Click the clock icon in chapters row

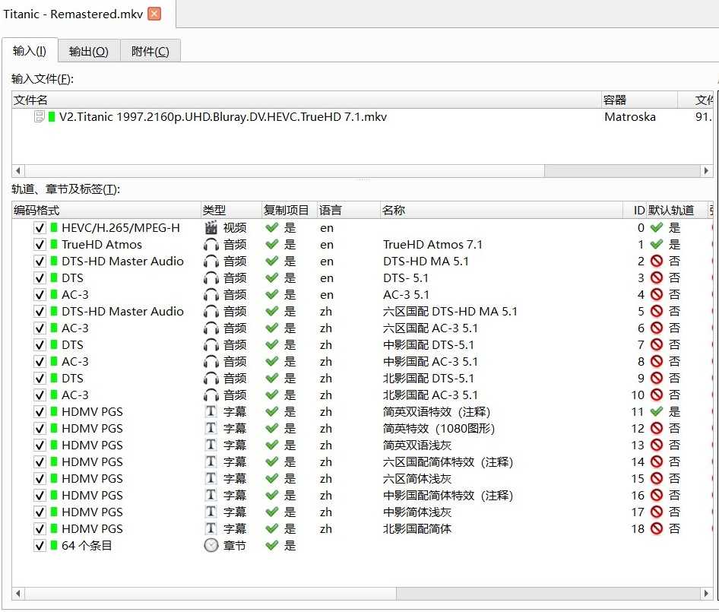click(x=211, y=546)
